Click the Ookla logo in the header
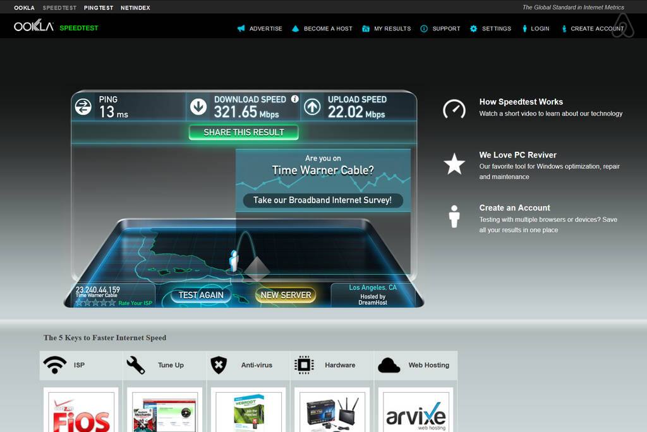The width and height of the screenshot is (647, 432). 34,26
